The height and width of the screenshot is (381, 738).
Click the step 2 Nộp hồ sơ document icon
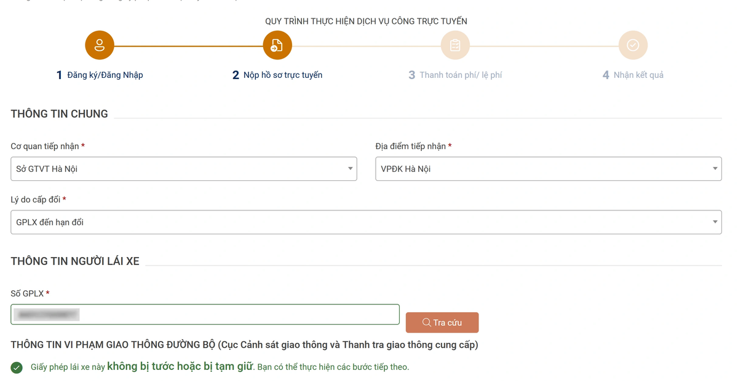(x=277, y=45)
